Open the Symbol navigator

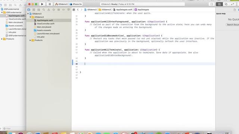click(39, 10)
